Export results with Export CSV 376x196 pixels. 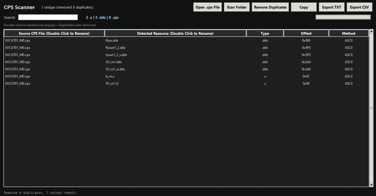coord(359,7)
